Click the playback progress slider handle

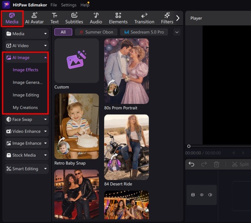189,146
